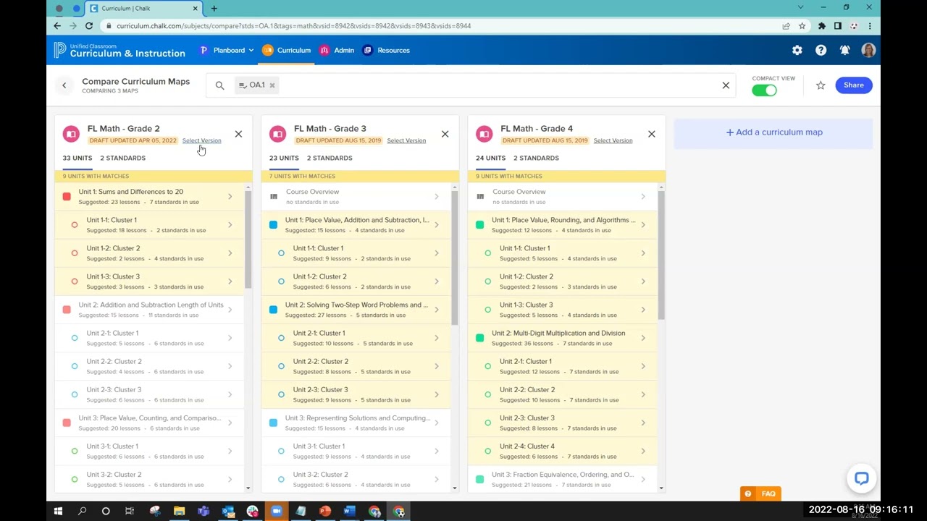
Task: Open File Explorer in the taskbar
Action: click(179, 512)
